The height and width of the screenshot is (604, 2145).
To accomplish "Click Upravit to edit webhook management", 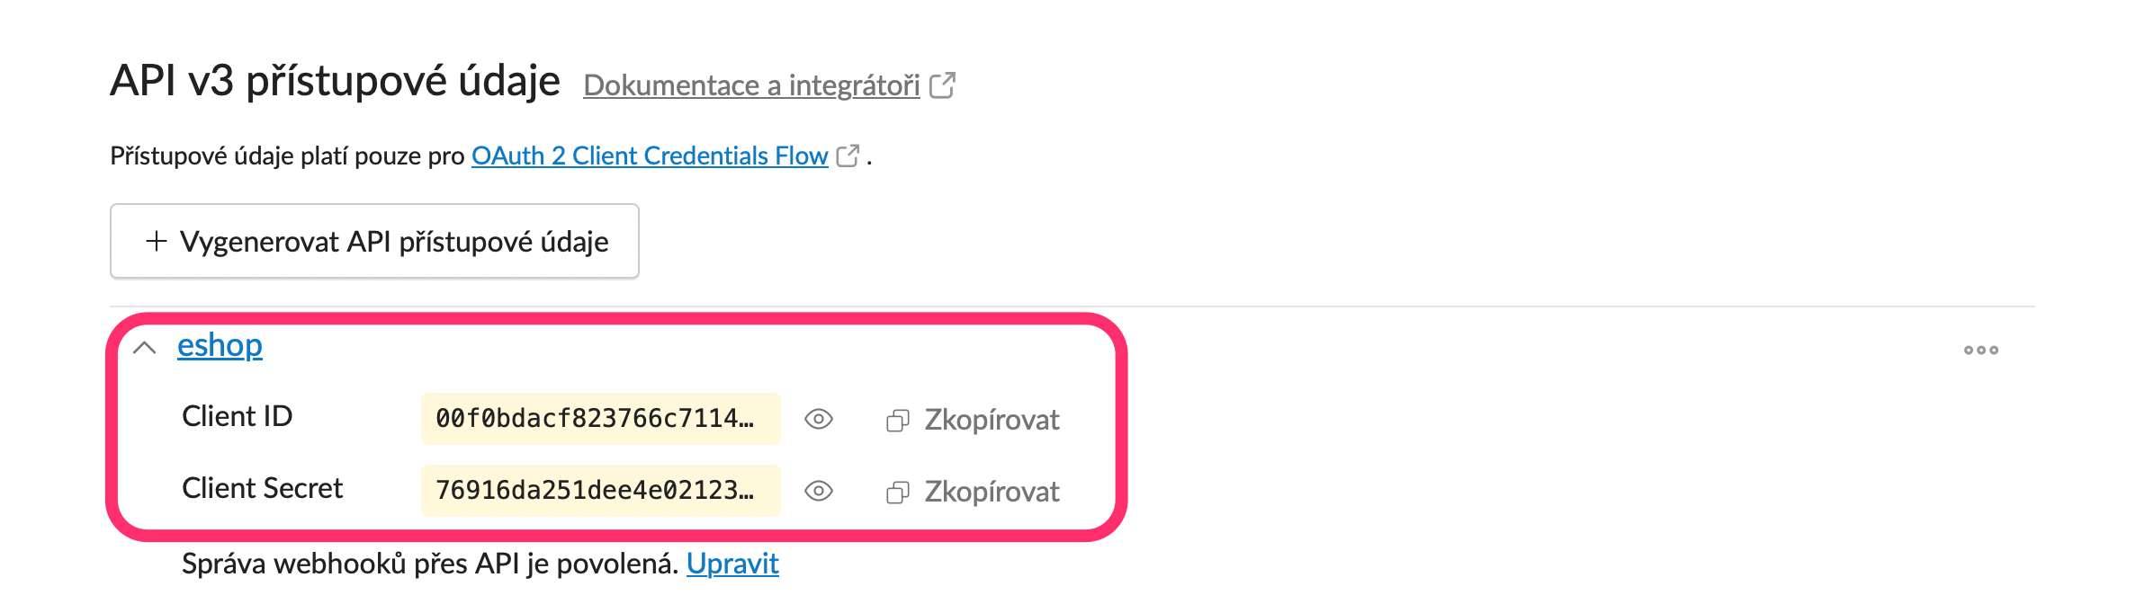I will click(x=732, y=564).
